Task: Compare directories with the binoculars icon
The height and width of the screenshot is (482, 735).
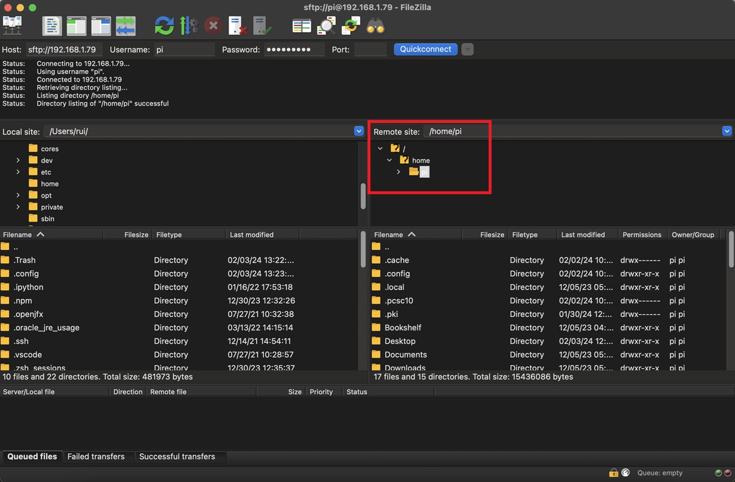Action: (375, 25)
